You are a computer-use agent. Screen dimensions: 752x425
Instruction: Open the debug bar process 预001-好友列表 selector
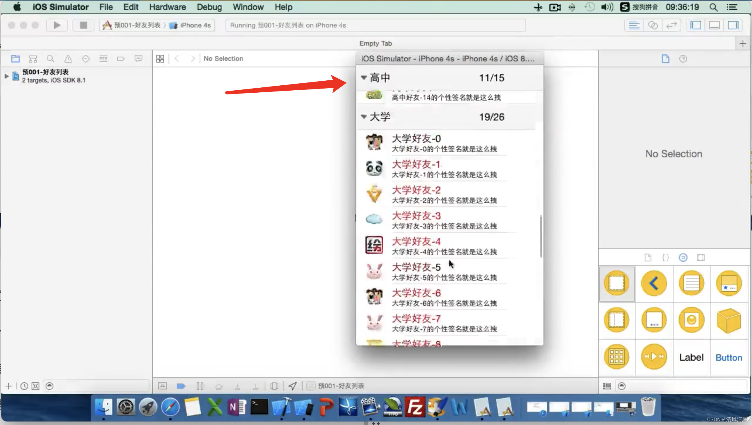point(336,386)
